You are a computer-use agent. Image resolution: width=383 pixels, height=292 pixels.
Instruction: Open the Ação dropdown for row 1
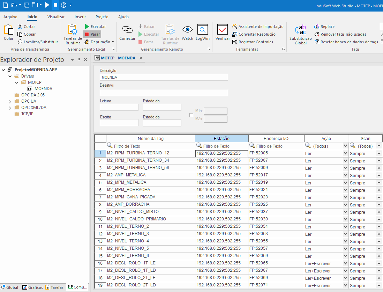tap(345, 153)
